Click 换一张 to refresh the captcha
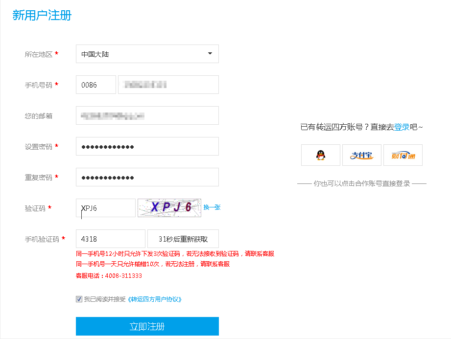The height and width of the screenshot is (339, 451). click(212, 207)
